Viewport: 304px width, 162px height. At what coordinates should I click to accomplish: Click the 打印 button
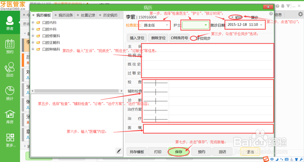click(x=157, y=152)
